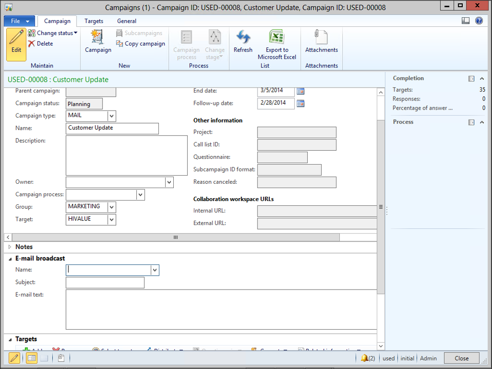This screenshot has height=369, width=492.
Task: Click the new Campaign icon
Action: [x=98, y=41]
